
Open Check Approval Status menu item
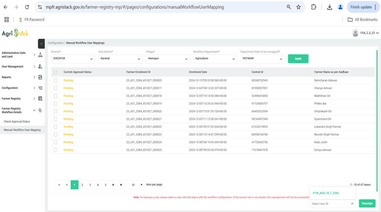(x=17, y=122)
